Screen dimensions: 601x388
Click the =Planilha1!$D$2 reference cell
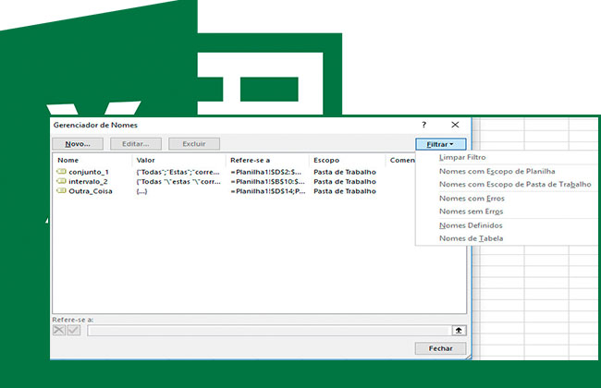[266, 172]
